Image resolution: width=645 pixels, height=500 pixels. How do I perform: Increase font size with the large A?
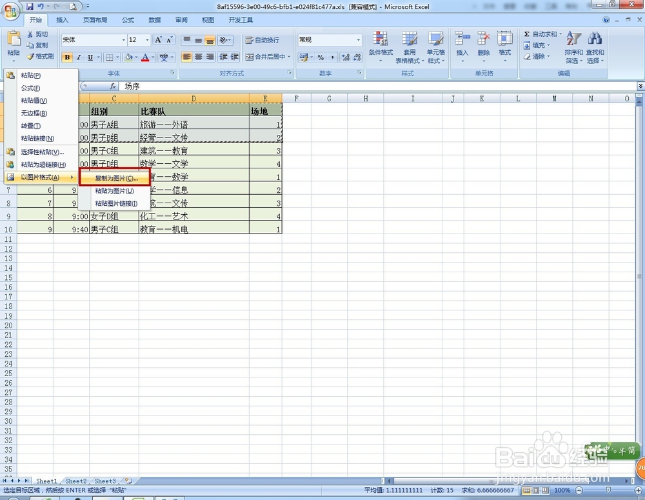tap(158, 40)
